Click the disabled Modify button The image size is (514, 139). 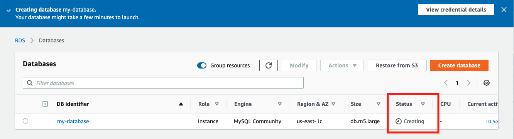pos(299,65)
